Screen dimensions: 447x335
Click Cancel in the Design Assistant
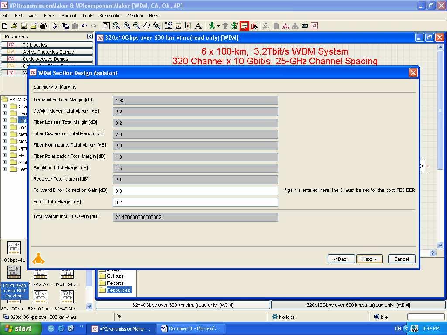coord(402,259)
